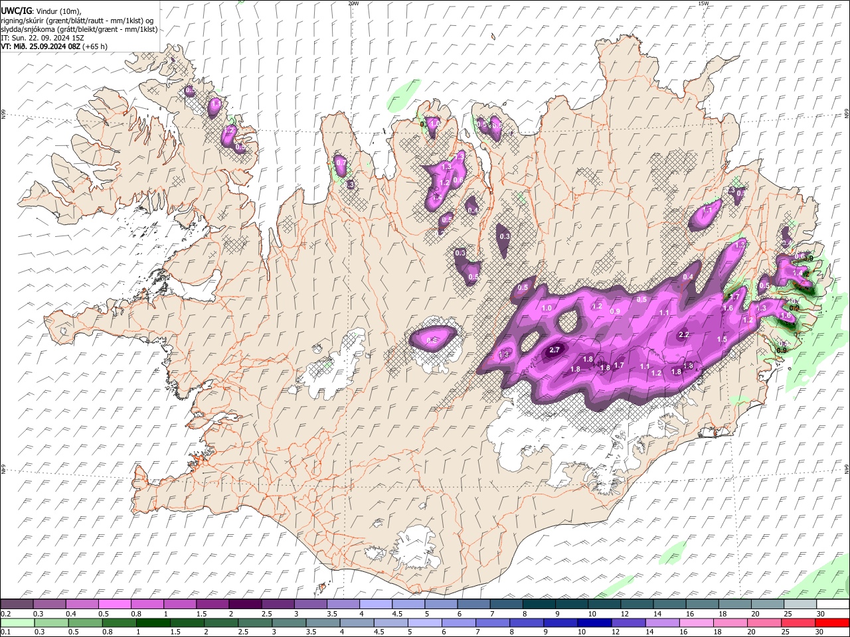Click the 2.2 precipitation value on the map
Screen dimensions: 850x637
[x=684, y=335]
